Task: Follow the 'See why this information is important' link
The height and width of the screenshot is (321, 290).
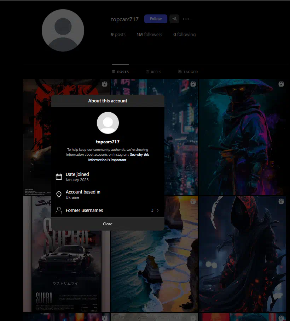Action: click(119, 157)
